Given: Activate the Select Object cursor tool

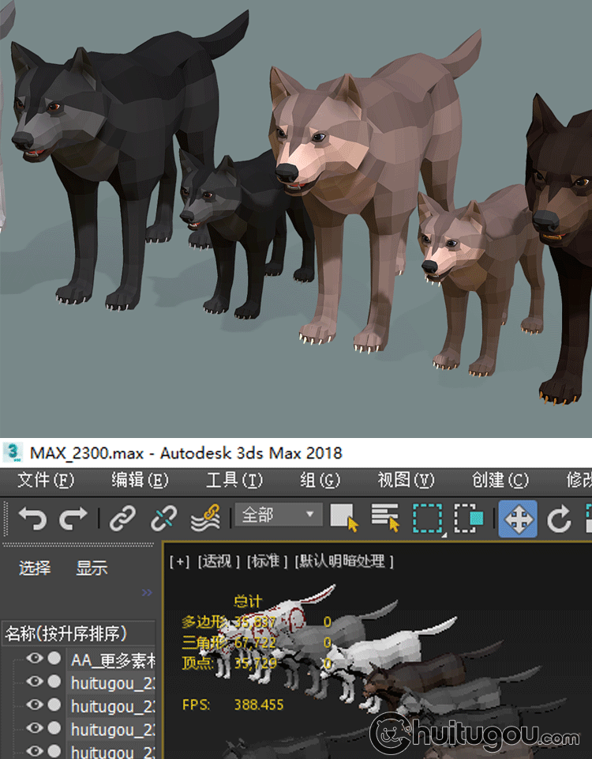Looking at the screenshot, I should (x=343, y=519).
